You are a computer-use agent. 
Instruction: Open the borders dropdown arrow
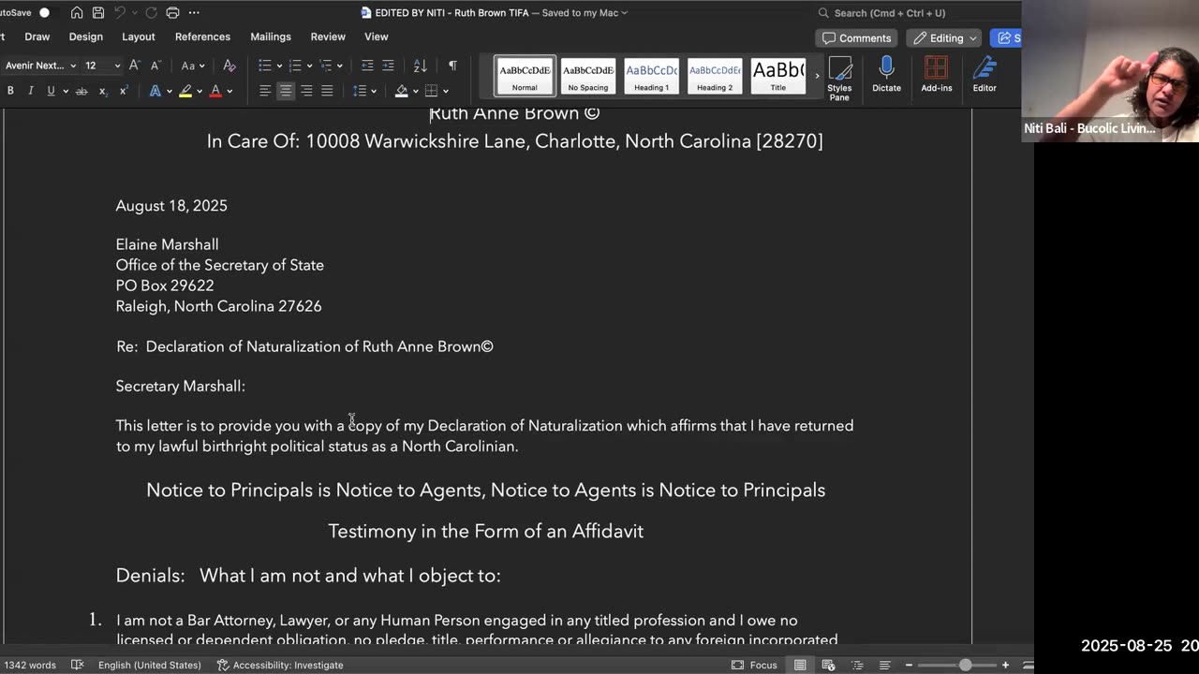click(446, 91)
